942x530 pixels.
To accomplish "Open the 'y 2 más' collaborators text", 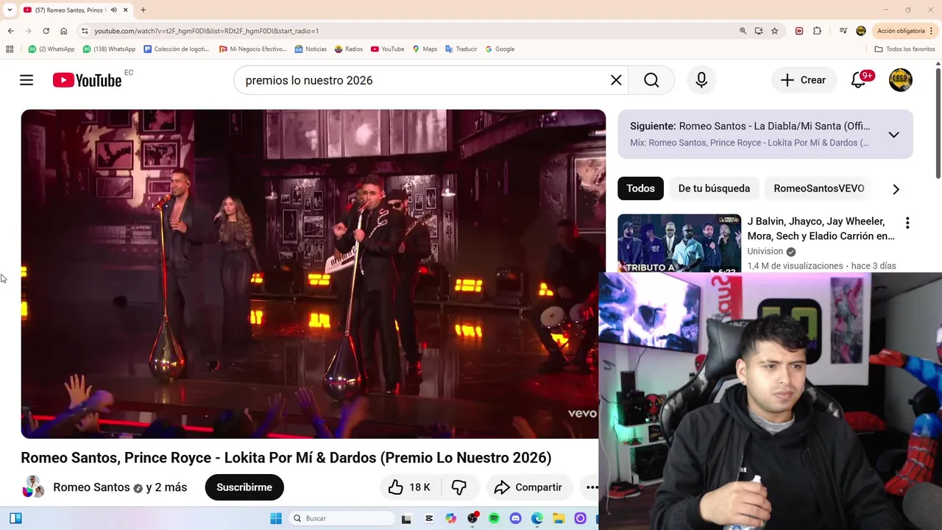I will [166, 487].
